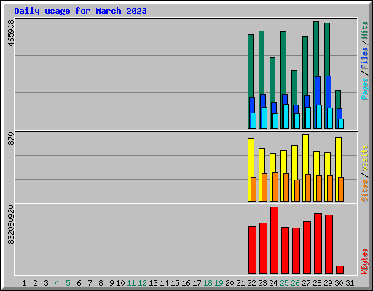Screen dimensions: 373x291
Task: Select green weekend day label 18
Action: 208,283
